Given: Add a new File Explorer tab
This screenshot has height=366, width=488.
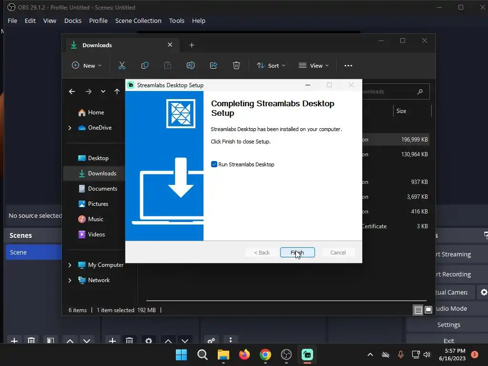Looking at the screenshot, I should [x=192, y=45].
